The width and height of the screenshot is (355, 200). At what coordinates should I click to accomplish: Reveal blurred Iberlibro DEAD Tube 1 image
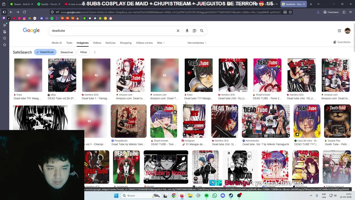pos(96,75)
